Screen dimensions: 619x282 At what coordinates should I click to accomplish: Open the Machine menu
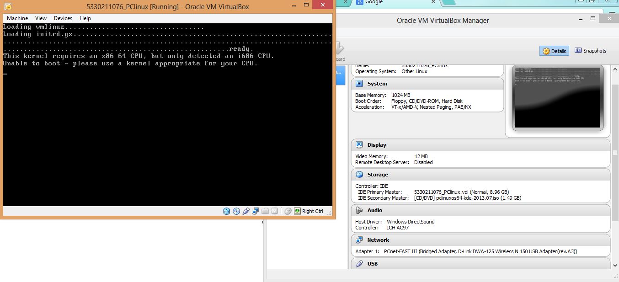[x=17, y=18]
